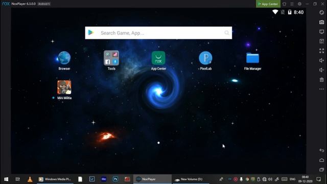Click the trash can icon in sidebar
Image resolution: width=327 pixels, height=184 pixels.
(x=321, y=80)
